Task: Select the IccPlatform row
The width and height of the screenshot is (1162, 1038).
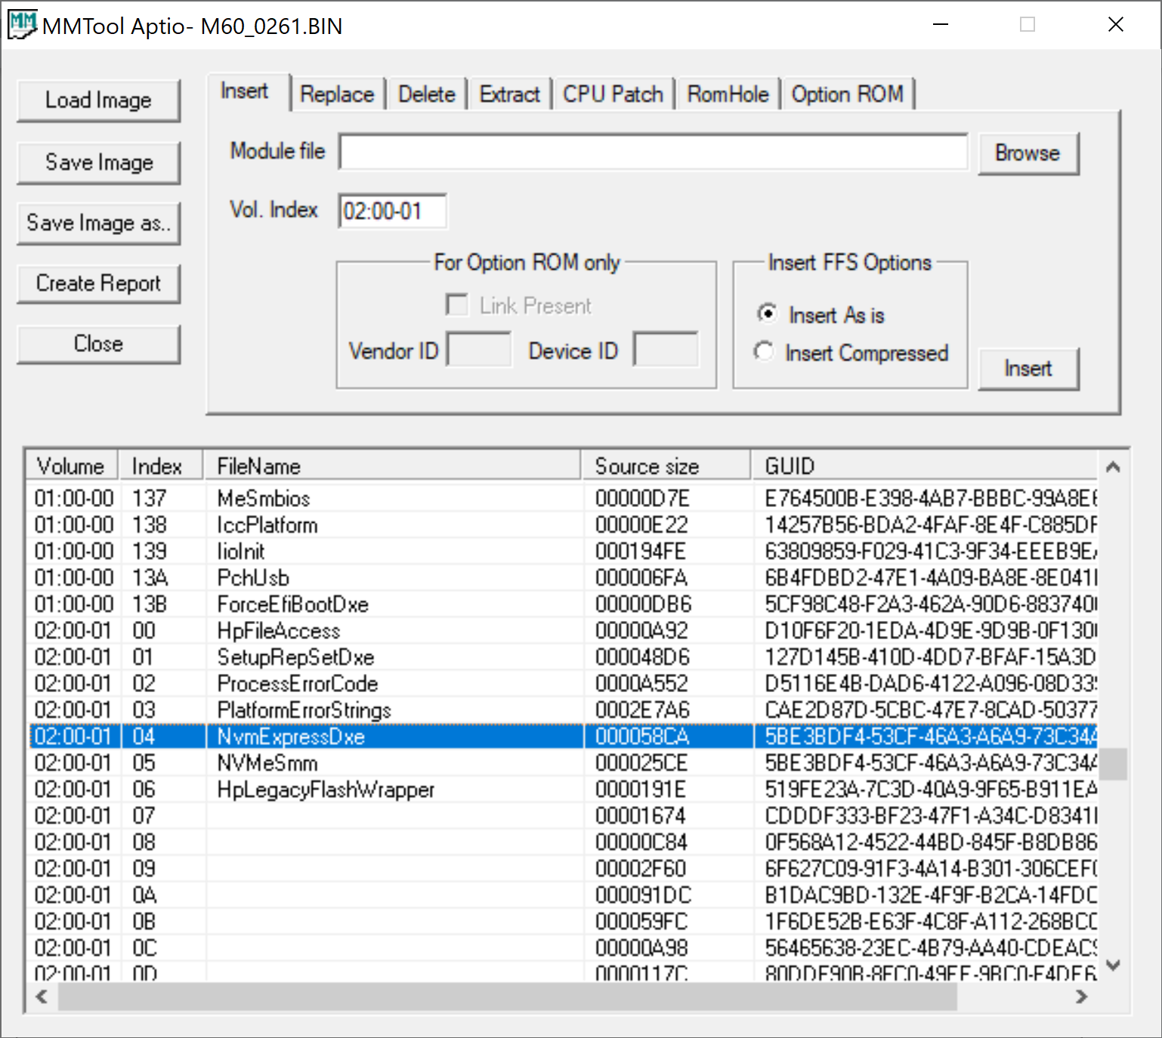Action: click(x=563, y=525)
